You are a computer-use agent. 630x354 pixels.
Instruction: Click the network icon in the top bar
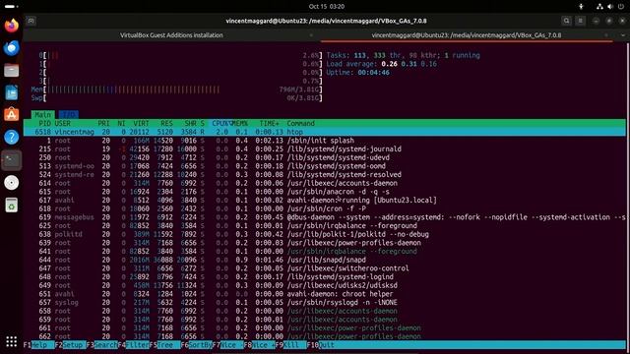pos(599,7)
